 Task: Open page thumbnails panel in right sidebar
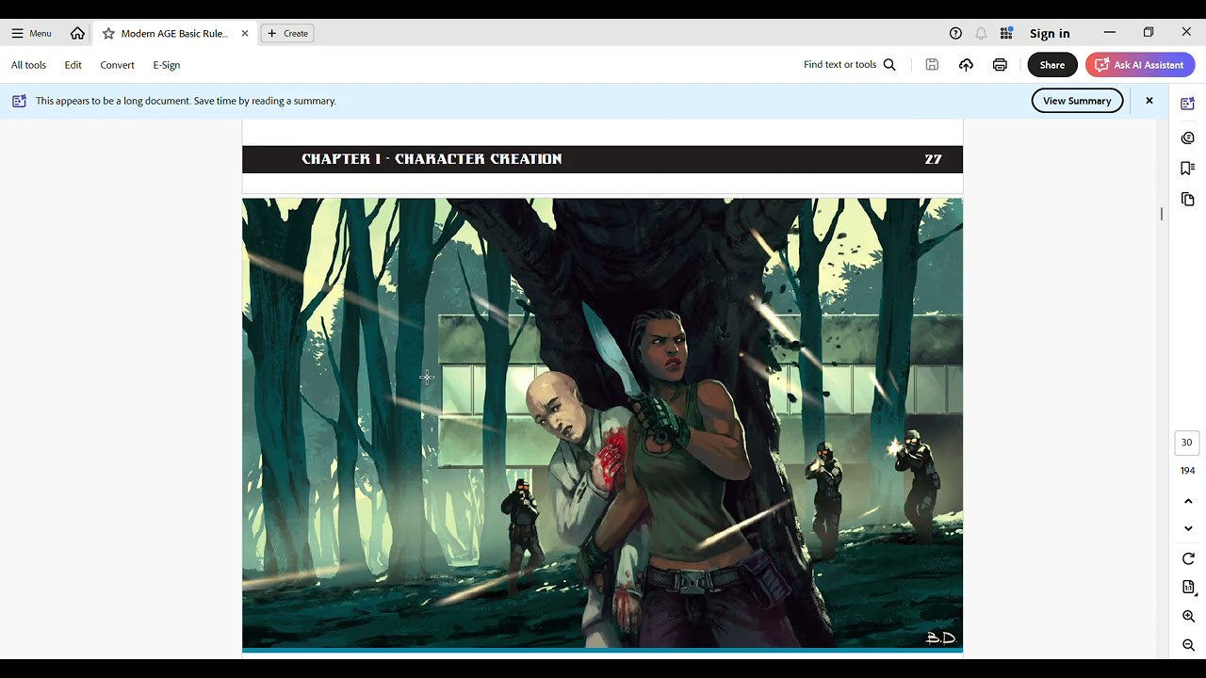pos(1187,200)
